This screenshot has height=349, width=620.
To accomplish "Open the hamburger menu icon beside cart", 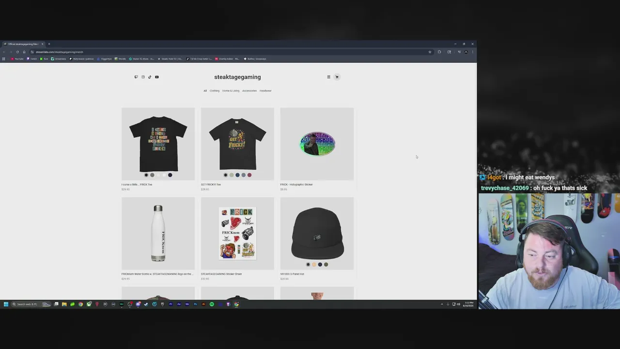I will pos(328,77).
